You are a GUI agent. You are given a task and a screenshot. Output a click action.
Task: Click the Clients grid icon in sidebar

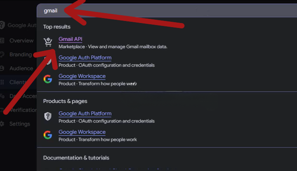(2, 82)
